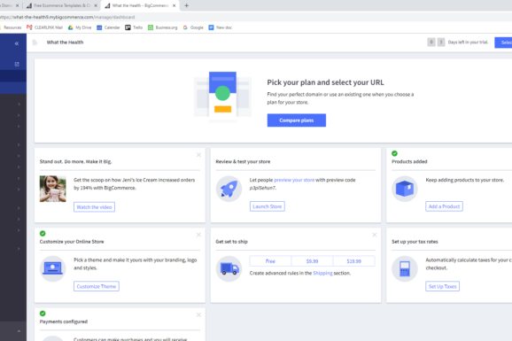Viewport: 512px width, 341px height.
Task: Open the Calendar bookmark
Action: [x=108, y=27]
